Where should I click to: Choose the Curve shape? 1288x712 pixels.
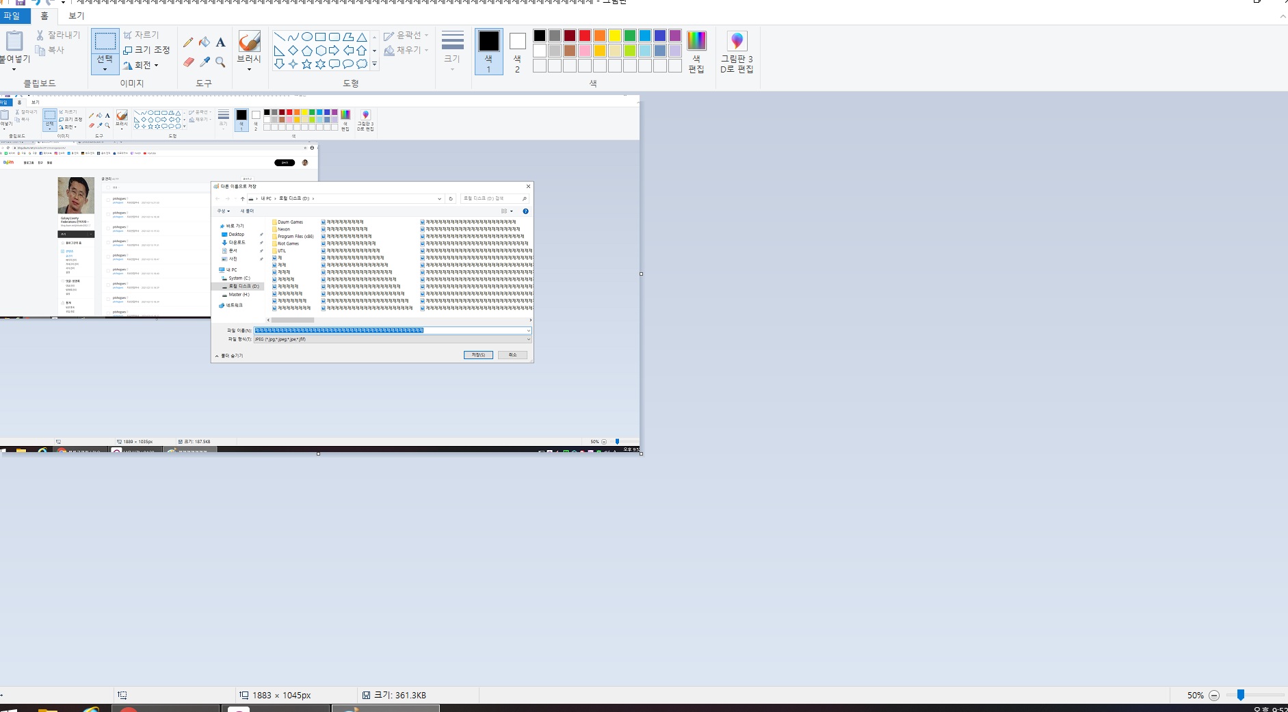[x=293, y=37]
